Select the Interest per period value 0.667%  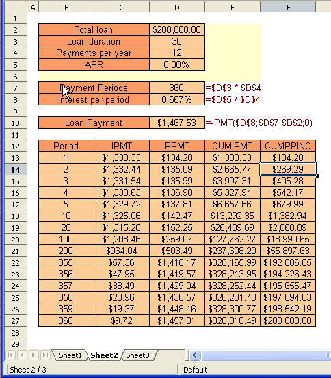coord(177,99)
